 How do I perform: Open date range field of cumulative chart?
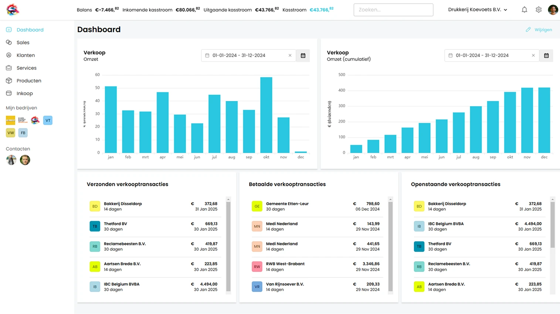tap(487, 55)
